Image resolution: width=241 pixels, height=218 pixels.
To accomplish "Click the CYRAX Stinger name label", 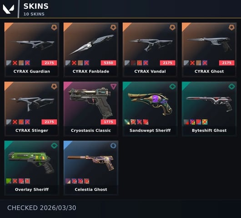I will pos(32,131).
